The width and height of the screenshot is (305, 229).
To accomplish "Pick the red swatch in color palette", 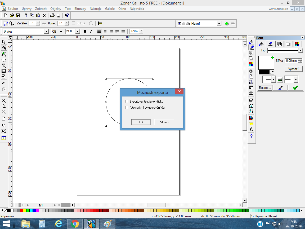I will [x=21, y=210].
